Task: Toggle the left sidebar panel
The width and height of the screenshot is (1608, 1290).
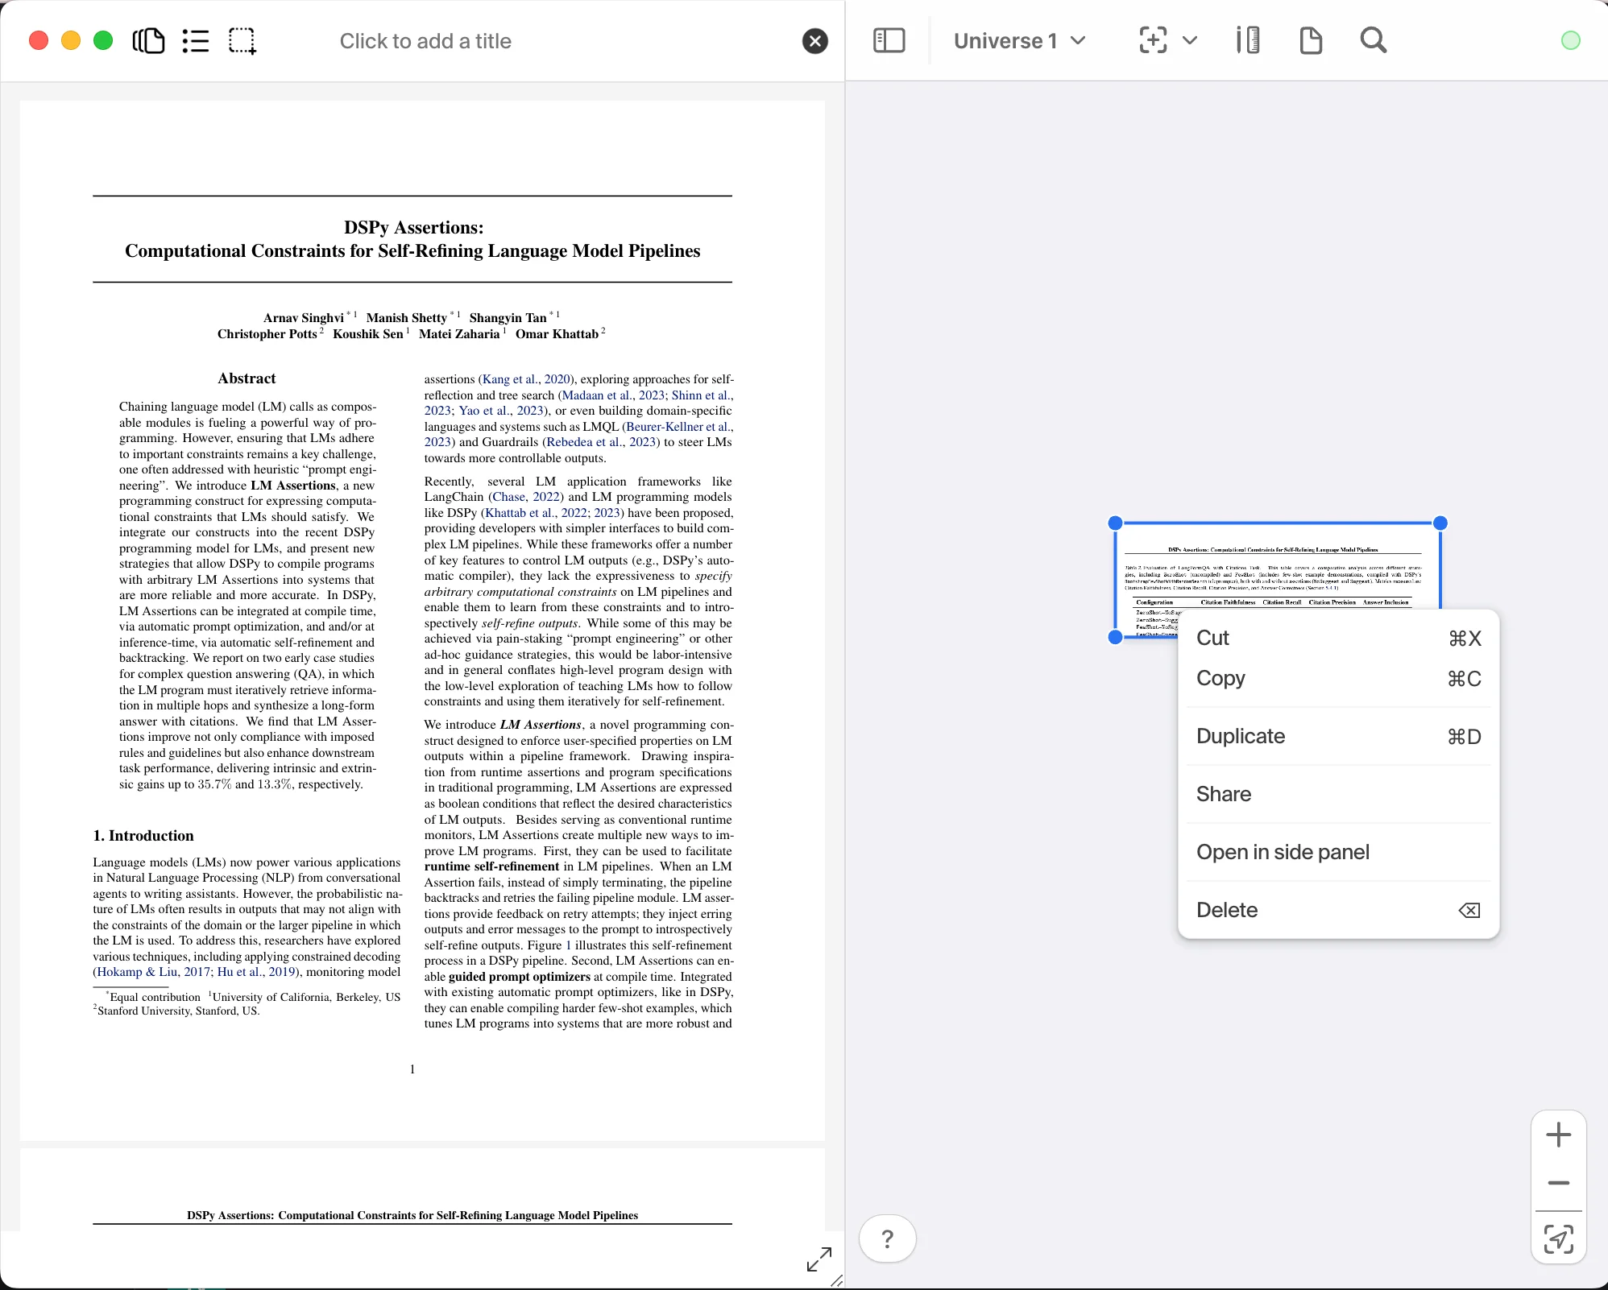Action: click(x=889, y=40)
